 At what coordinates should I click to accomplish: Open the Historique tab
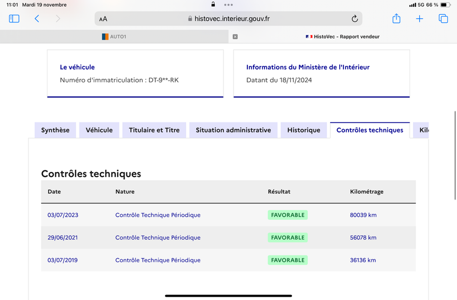pyautogui.click(x=304, y=130)
